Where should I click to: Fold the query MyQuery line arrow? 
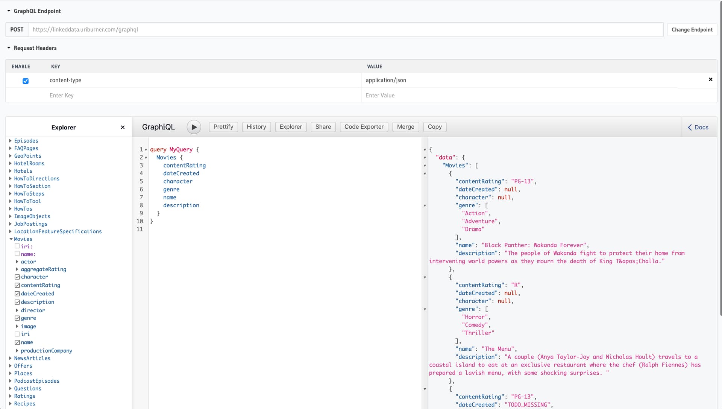coord(146,150)
